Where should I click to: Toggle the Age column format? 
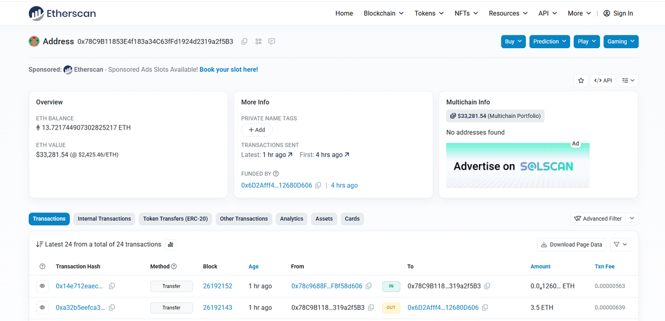tap(254, 267)
